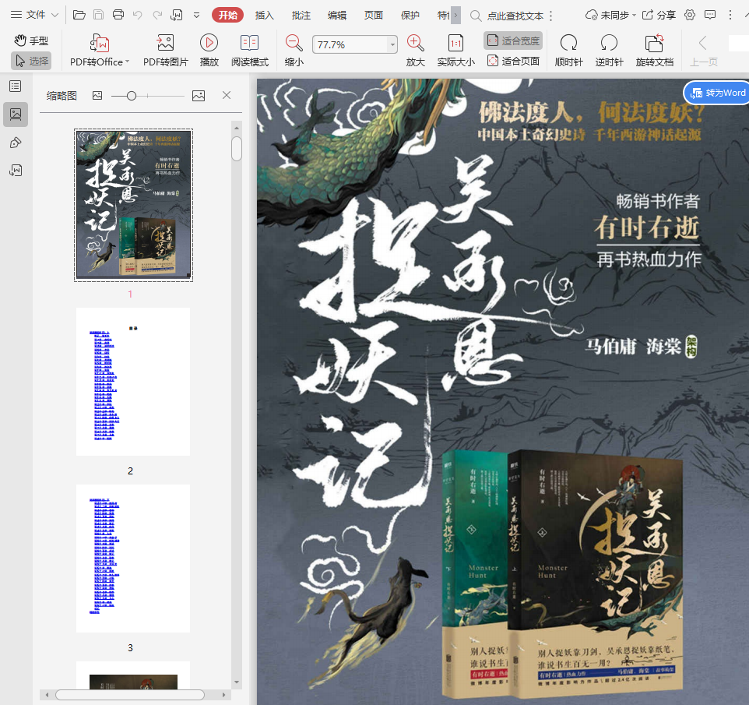Open the annotation pen sidebar icon
Image resolution: width=749 pixels, height=705 pixels.
click(x=15, y=143)
